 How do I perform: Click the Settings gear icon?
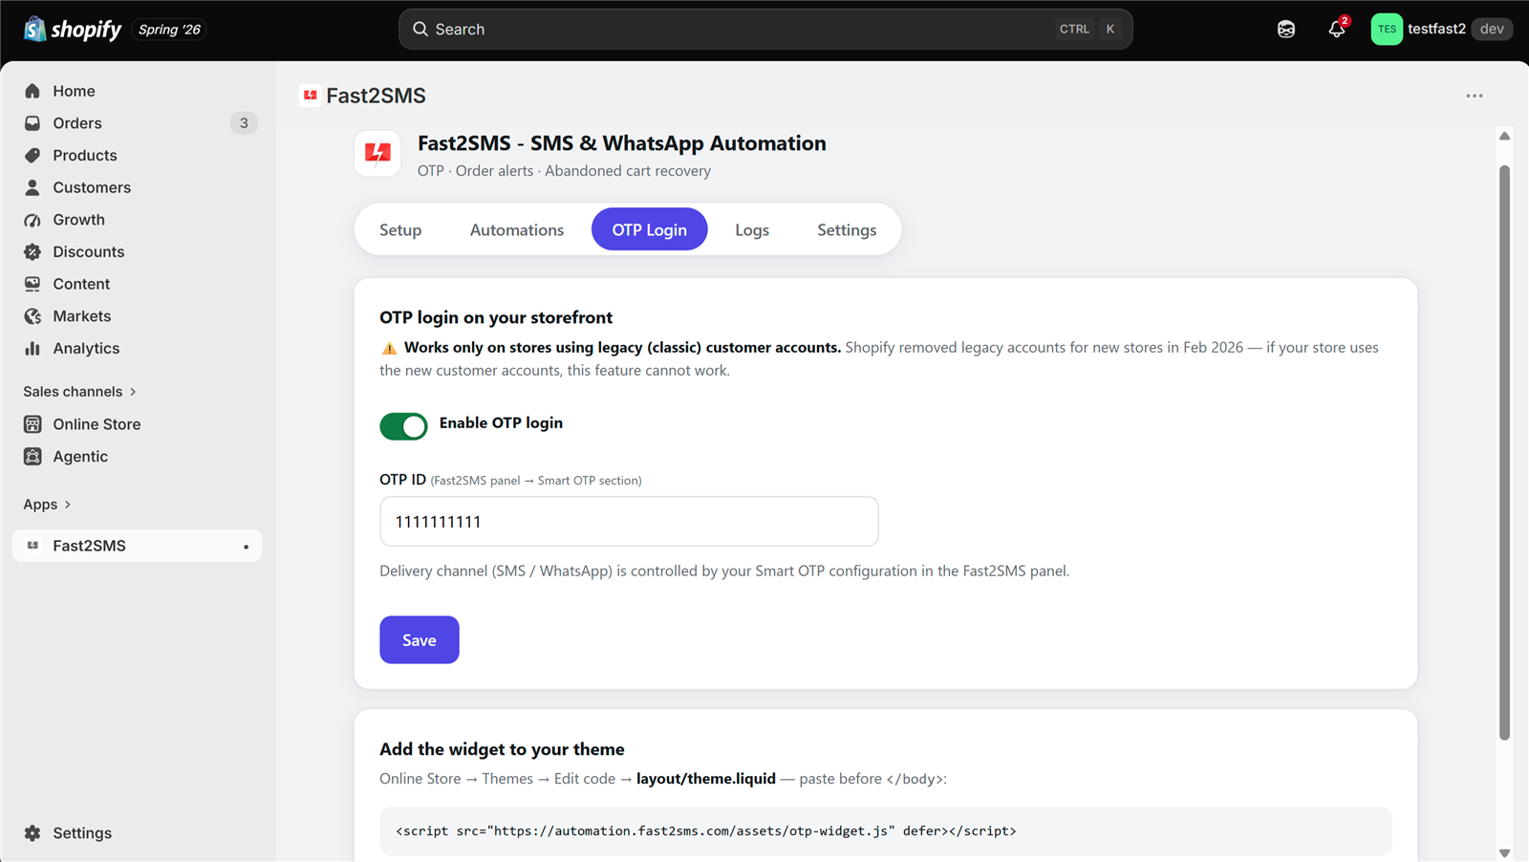coord(32,833)
